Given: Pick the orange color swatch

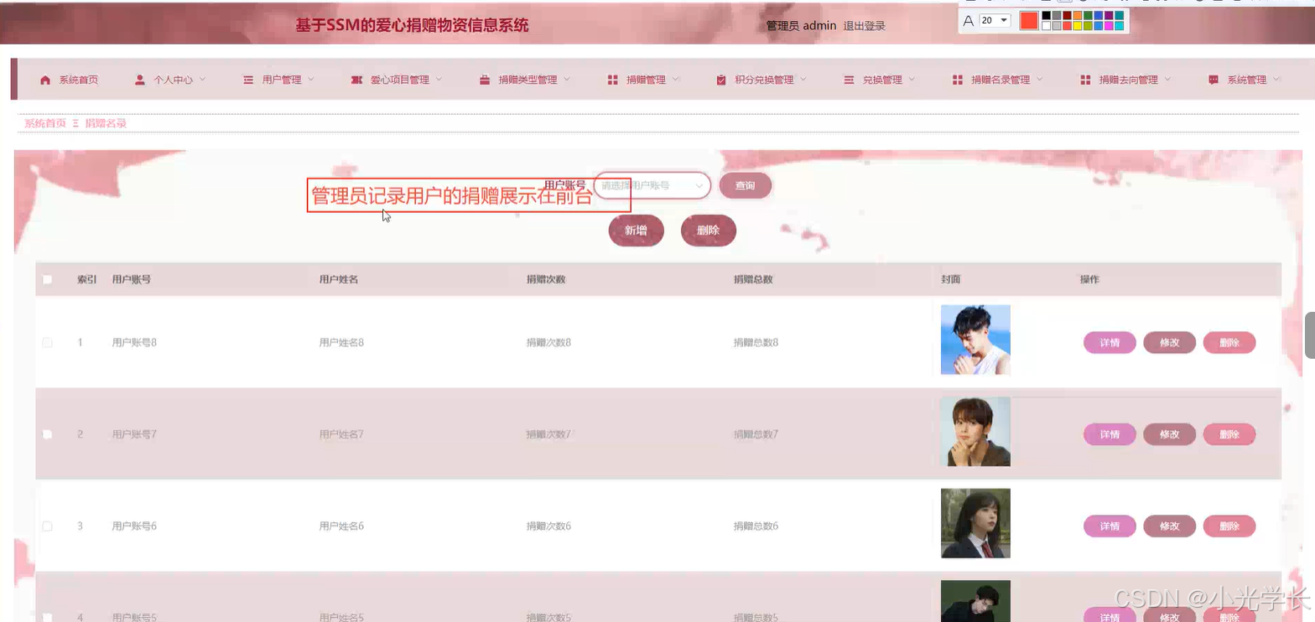Looking at the screenshot, I should pyautogui.click(x=1078, y=15).
